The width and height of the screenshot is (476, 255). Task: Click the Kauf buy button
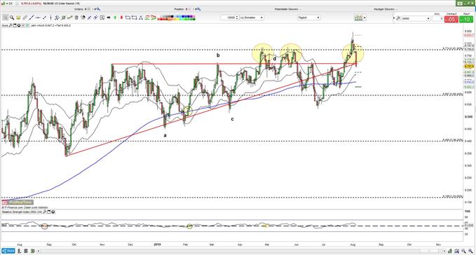466,19
